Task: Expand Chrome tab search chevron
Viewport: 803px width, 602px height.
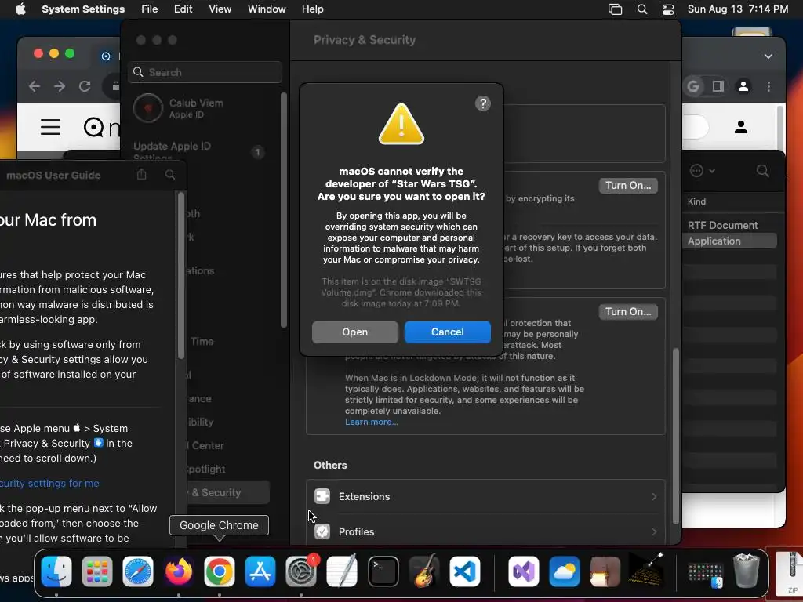Action: tap(768, 56)
